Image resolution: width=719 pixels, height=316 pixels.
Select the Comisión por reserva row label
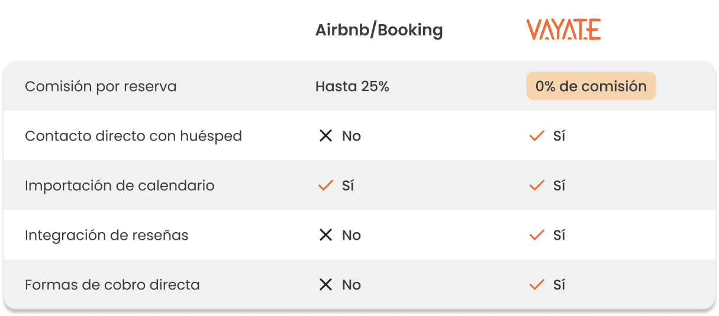pos(101,86)
